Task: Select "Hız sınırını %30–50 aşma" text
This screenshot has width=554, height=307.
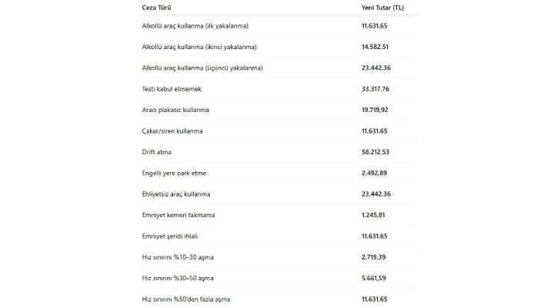Action: coord(178,278)
